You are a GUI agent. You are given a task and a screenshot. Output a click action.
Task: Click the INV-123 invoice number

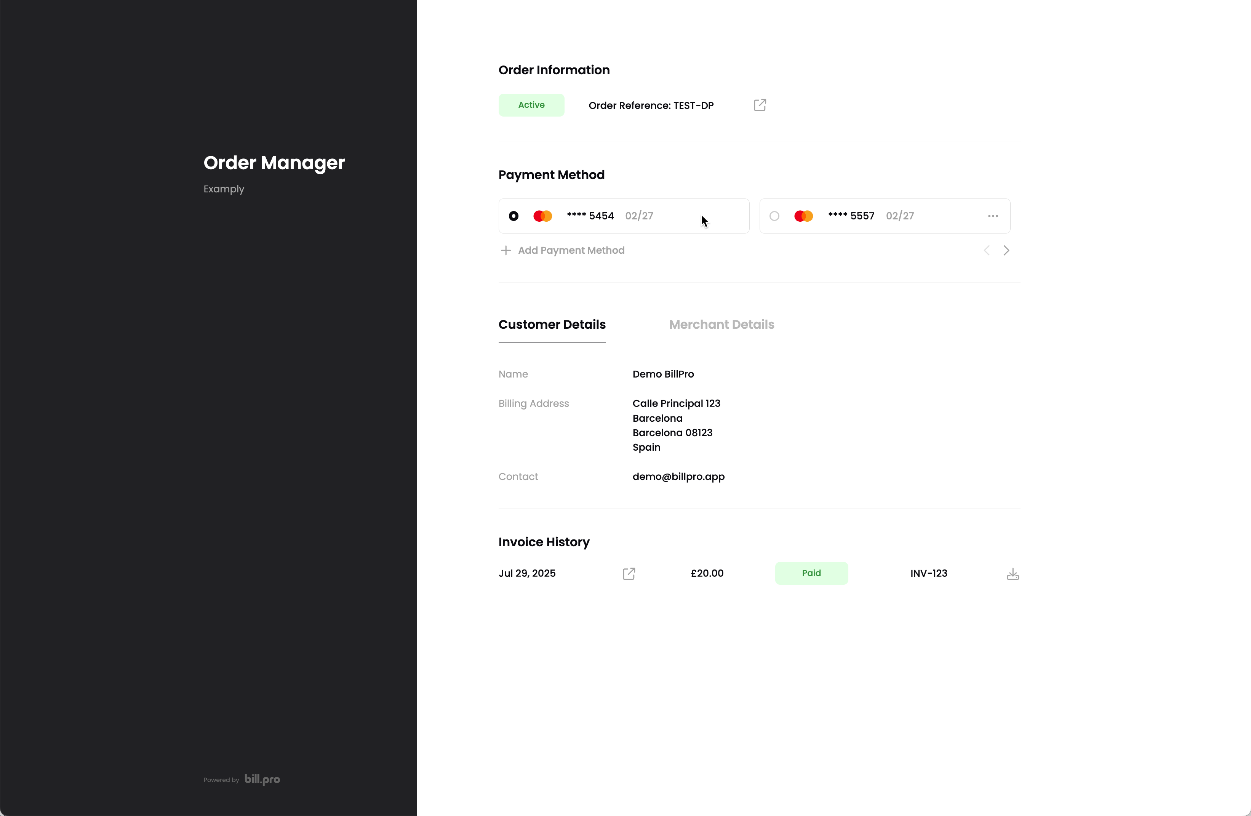click(x=928, y=574)
